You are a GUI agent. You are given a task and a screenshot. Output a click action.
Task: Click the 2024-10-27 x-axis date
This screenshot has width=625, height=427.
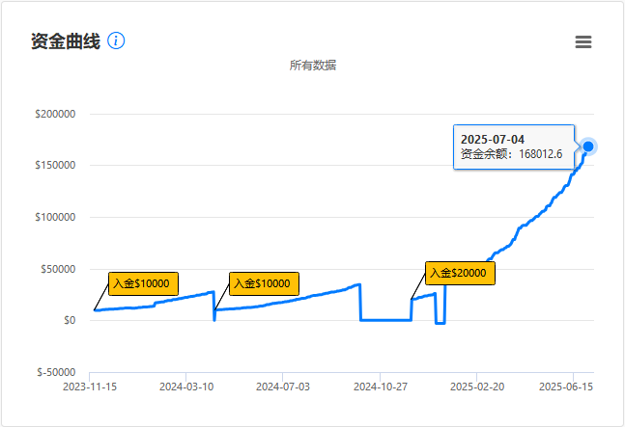click(x=381, y=387)
